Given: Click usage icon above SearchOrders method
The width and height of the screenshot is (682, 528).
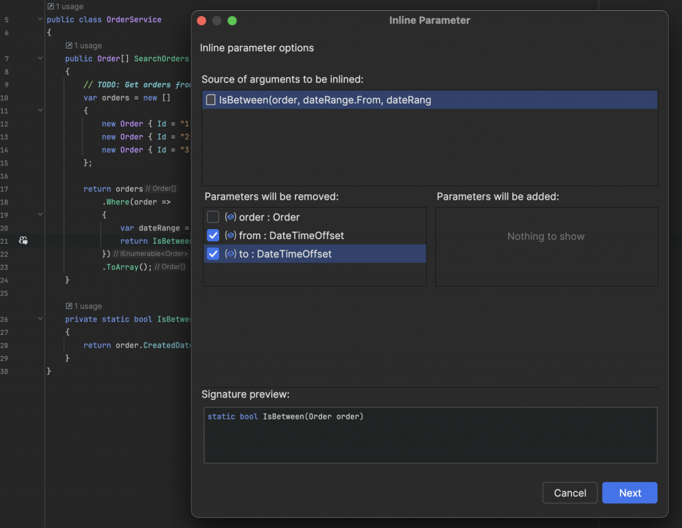Looking at the screenshot, I should pyautogui.click(x=69, y=45).
